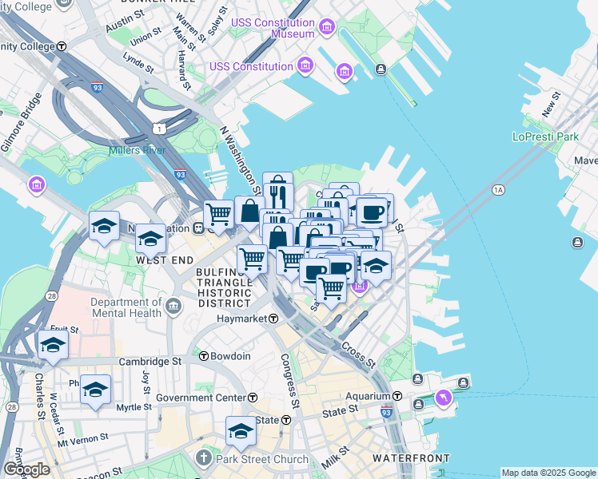Select the graduation cap marker left of State station
598x479 pixels.
[x=241, y=433]
